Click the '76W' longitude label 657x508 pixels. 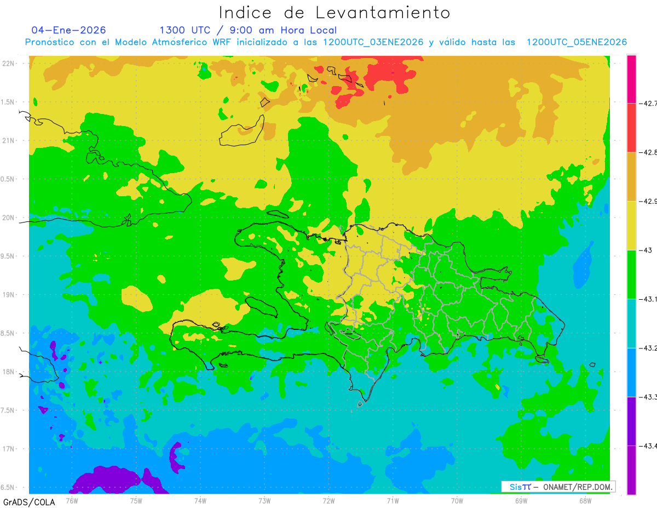(x=72, y=501)
